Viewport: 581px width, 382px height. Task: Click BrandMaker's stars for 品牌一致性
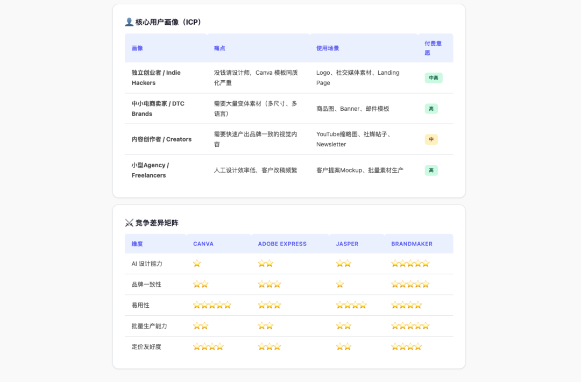[410, 284]
